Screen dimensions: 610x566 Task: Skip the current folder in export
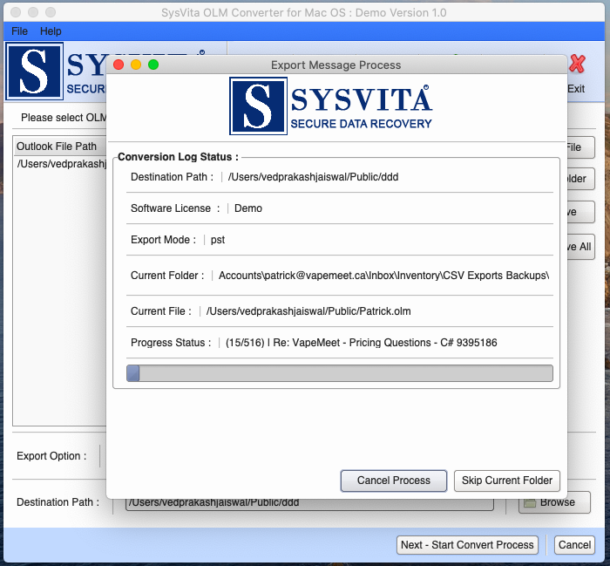[x=507, y=481]
